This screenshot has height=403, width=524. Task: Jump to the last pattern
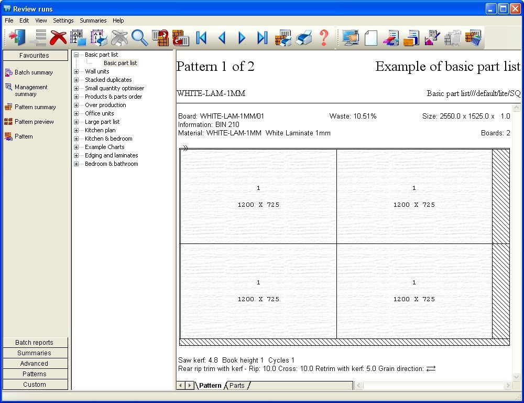pos(262,38)
